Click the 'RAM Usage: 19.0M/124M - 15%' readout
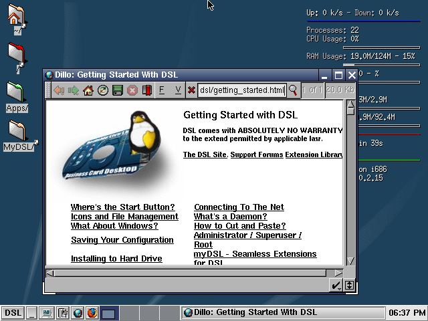The width and height of the screenshot is (428, 321). 360,56
